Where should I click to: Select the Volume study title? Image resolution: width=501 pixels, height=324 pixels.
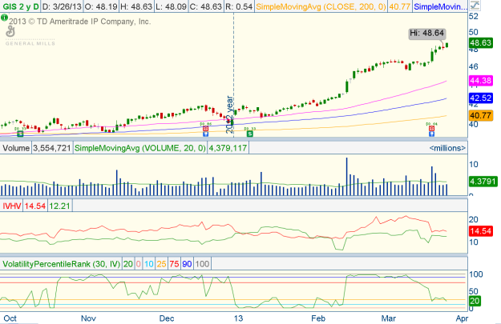click(x=17, y=148)
